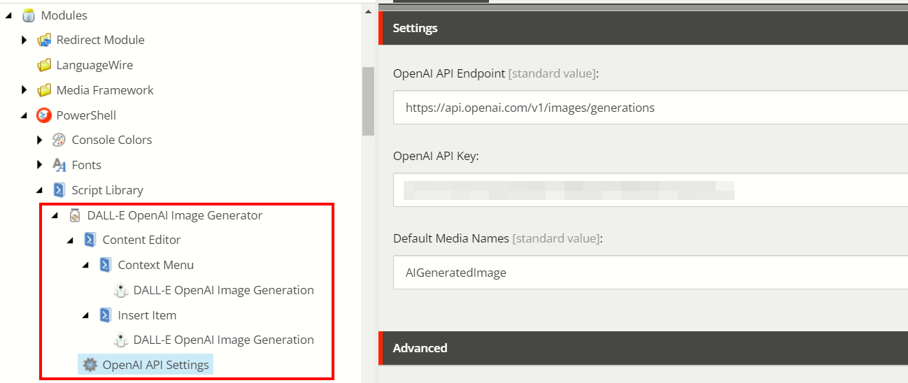Select DALL-E OpenAI Image Generation label under Insert Item
The image size is (908, 383).
[x=224, y=340]
